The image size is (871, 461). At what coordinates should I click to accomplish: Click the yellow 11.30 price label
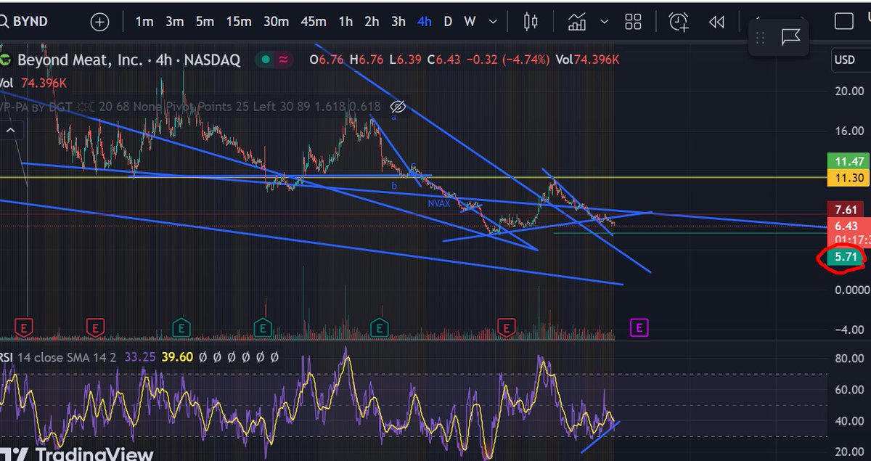pos(848,176)
